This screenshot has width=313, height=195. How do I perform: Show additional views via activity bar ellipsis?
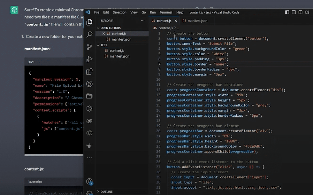[89, 158]
